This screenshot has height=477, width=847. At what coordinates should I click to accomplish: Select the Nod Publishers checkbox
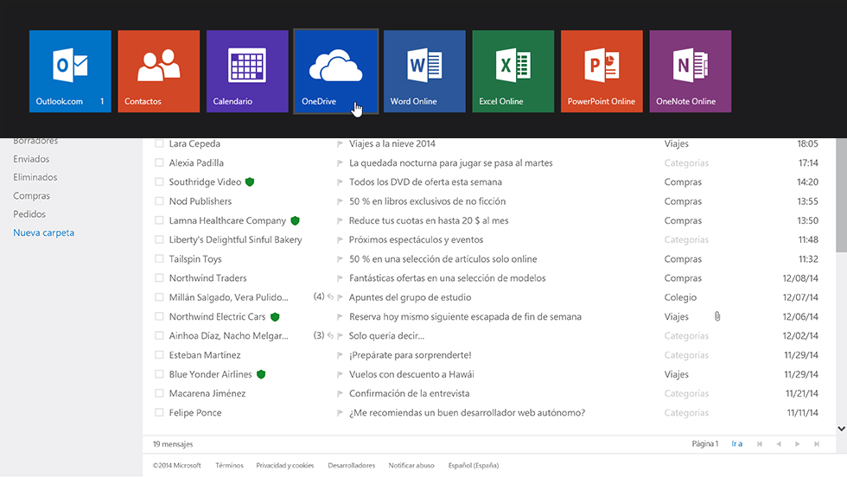tap(159, 201)
